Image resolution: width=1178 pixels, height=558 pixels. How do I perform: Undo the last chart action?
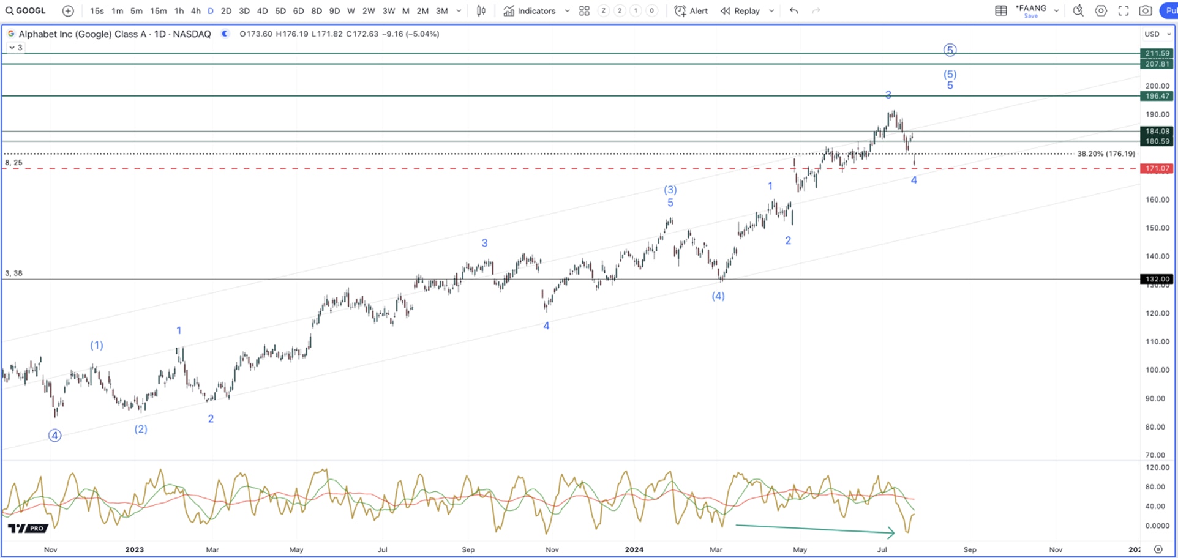[x=794, y=10]
